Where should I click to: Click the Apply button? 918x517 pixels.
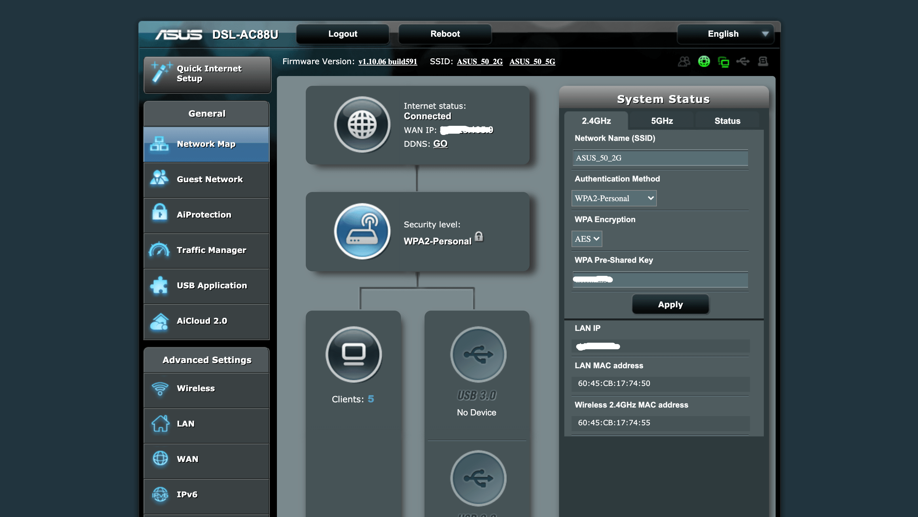(x=670, y=305)
